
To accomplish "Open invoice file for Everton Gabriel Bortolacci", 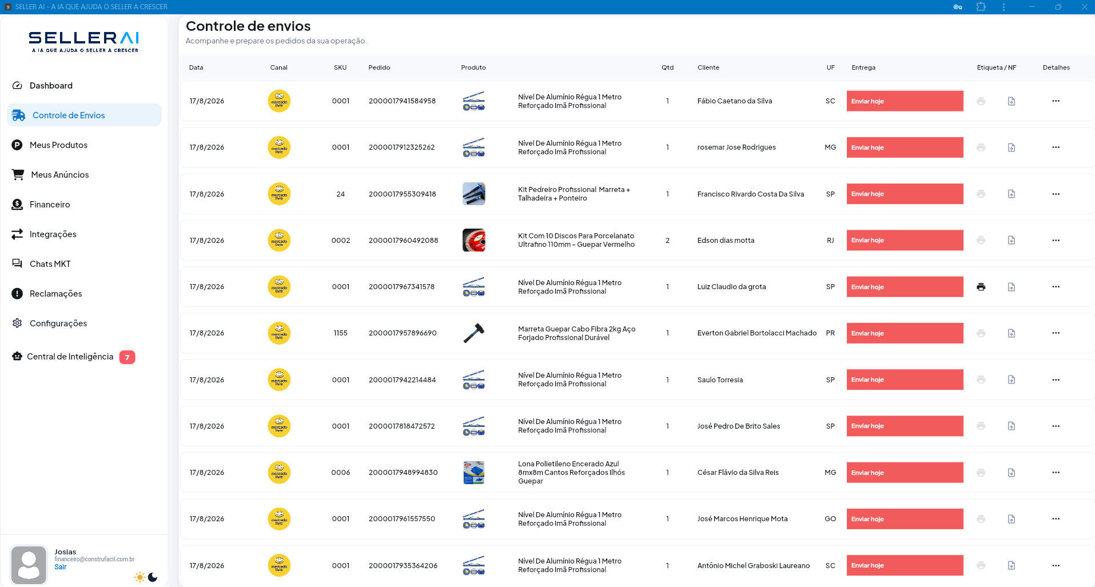I will [x=1012, y=333].
